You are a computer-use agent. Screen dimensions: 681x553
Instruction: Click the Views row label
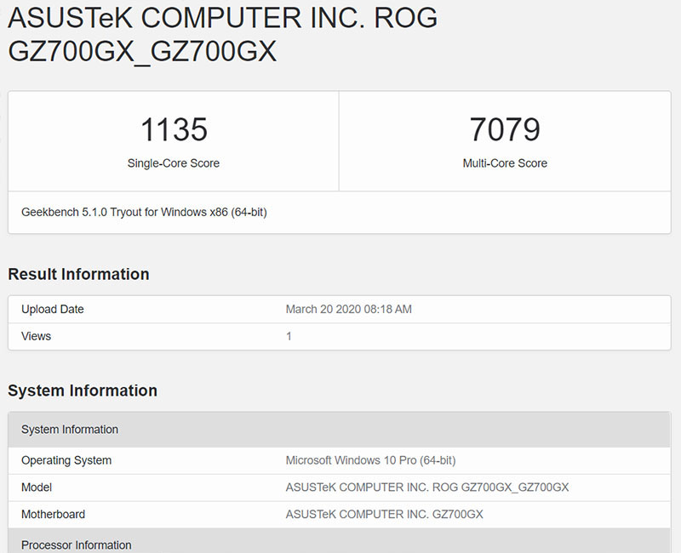37,336
